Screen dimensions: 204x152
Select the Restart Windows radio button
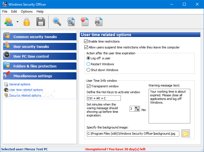point(88,64)
